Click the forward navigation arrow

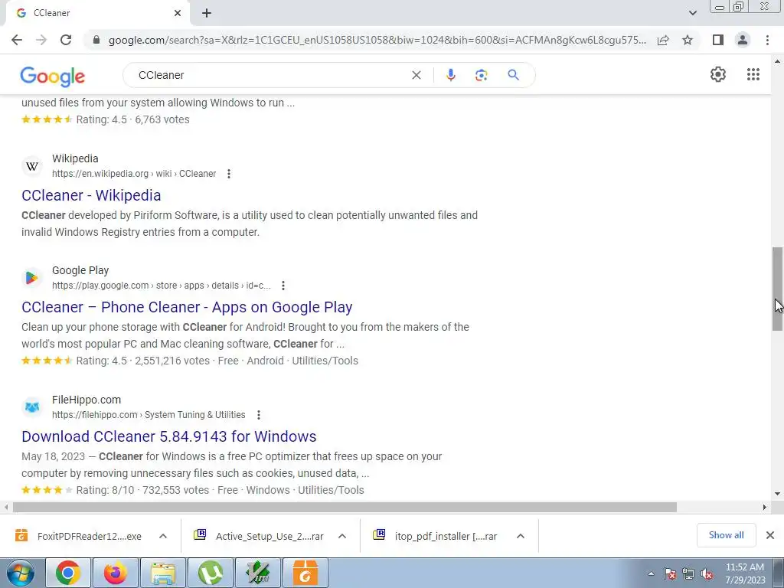click(41, 40)
